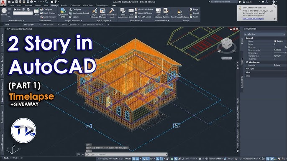The image size is (287, 161).
Task: Click the Plot icon in quick access toolbar
Action: [32, 2]
